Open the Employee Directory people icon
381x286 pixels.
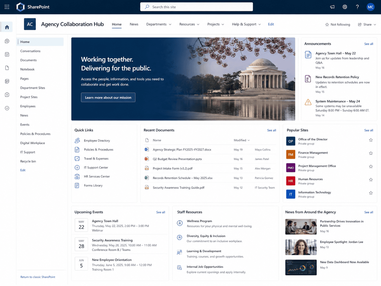[77, 140]
